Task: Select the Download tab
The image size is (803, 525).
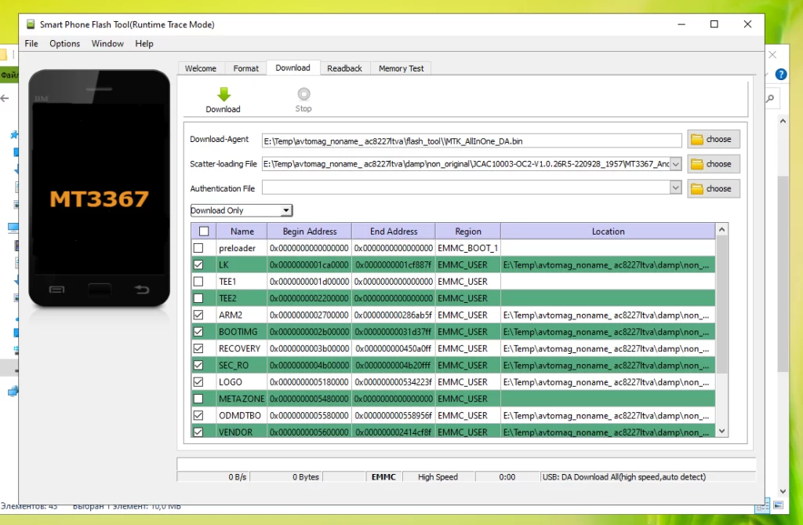Action: (293, 67)
